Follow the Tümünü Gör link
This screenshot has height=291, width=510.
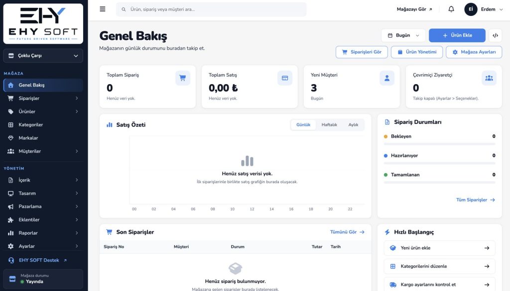(x=347, y=232)
